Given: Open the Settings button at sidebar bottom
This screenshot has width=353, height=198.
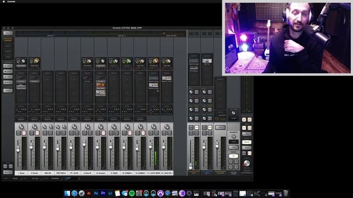Looking at the screenshot, I should point(8,172).
